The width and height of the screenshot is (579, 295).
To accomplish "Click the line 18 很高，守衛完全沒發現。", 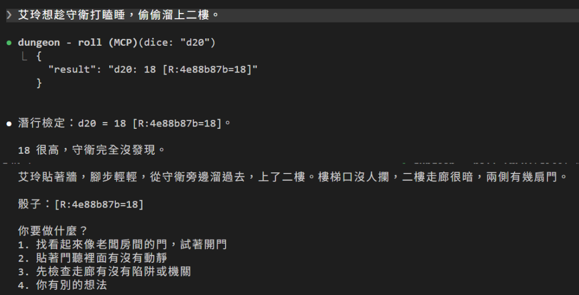I will (91, 150).
